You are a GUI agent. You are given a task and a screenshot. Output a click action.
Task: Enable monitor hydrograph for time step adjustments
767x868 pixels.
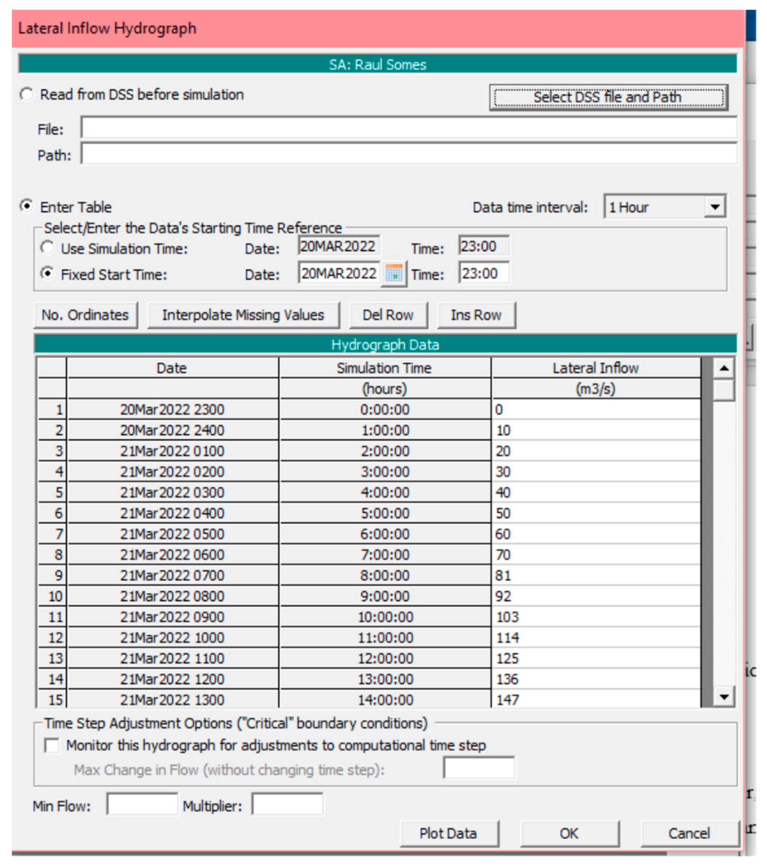tap(52, 745)
